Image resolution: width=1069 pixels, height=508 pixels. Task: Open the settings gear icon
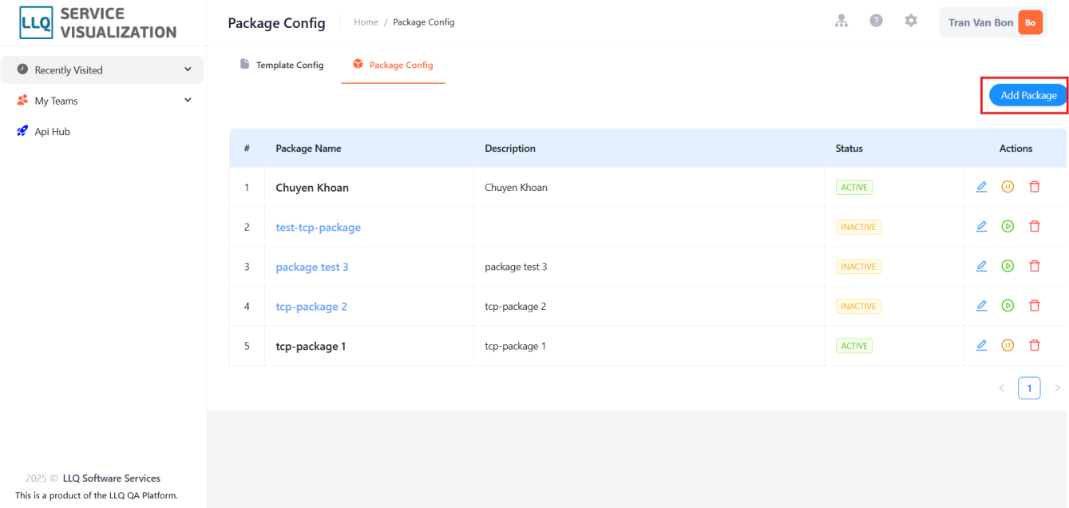point(911,22)
